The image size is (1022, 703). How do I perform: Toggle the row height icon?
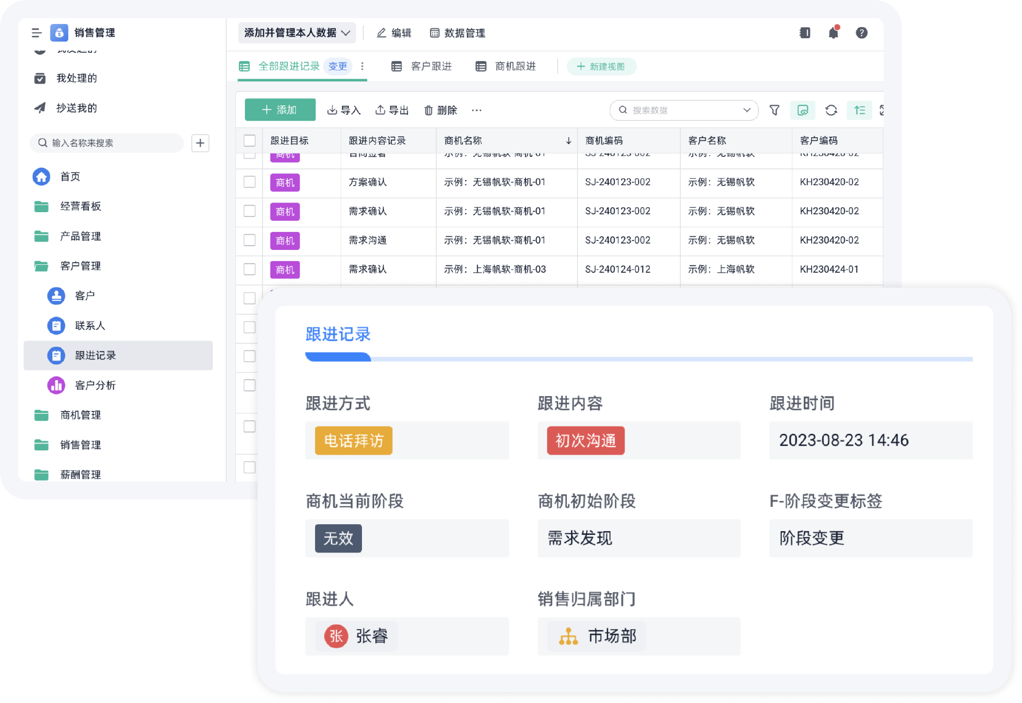[x=859, y=110]
